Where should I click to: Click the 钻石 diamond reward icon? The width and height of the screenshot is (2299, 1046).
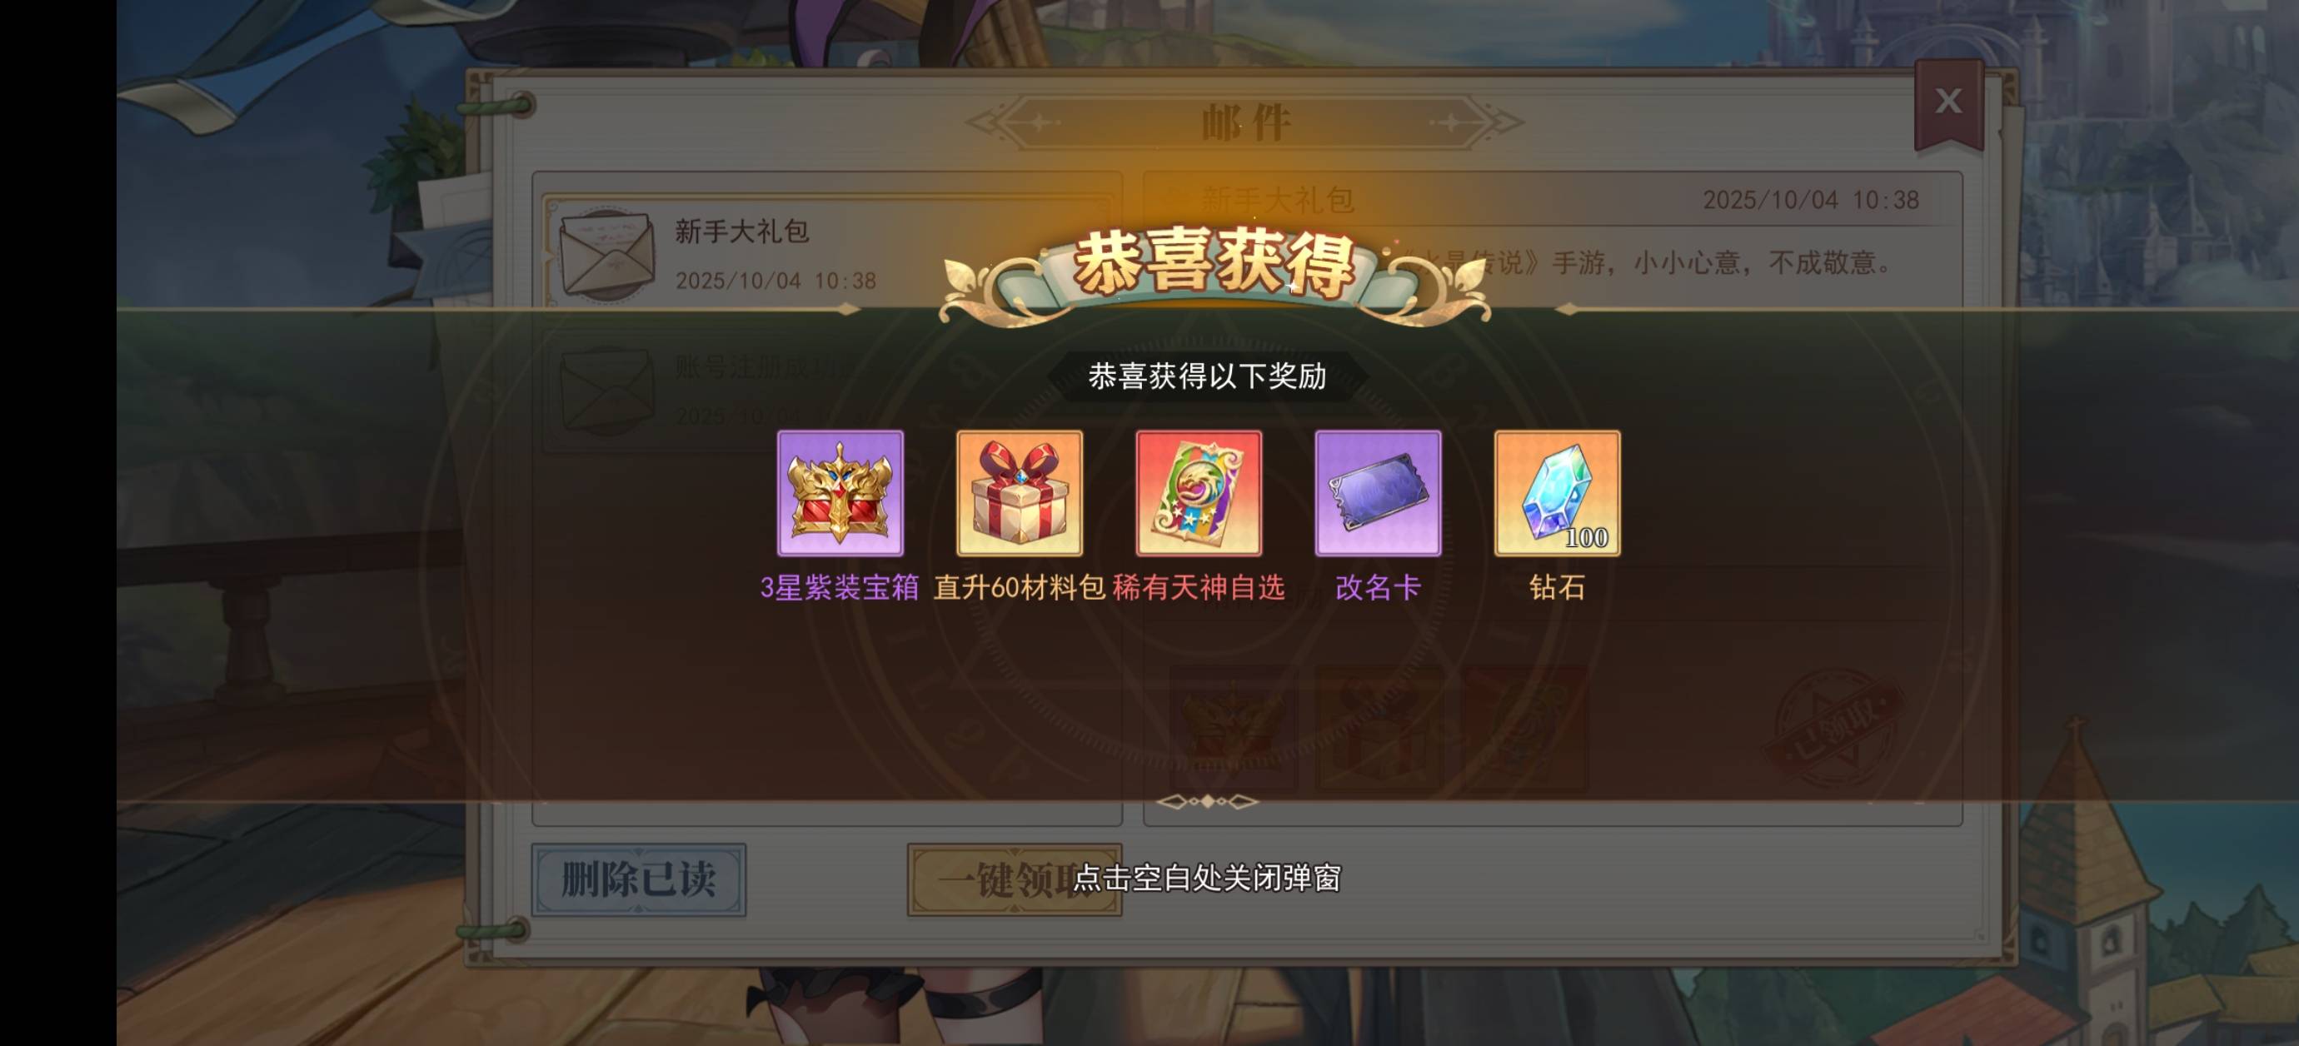click(x=1558, y=493)
